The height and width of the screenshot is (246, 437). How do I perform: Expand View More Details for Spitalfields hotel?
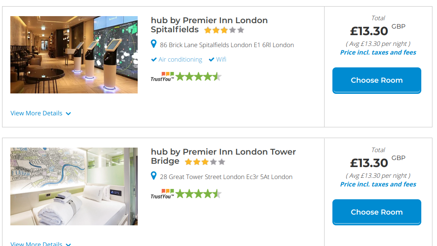pyautogui.click(x=36, y=113)
